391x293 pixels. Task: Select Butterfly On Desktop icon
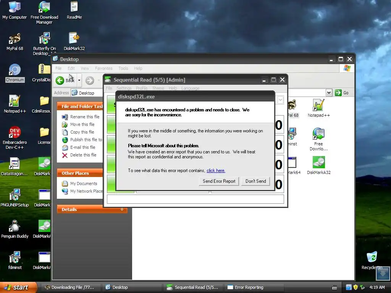pyautogui.click(x=44, y=43)
